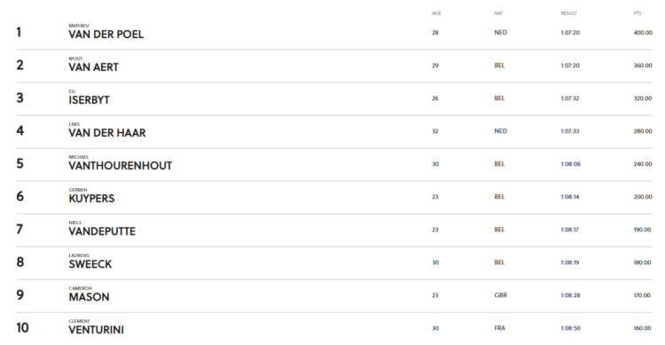Click the PTS column header
The height and width of the screenshot is (345, 665).
pos(638,13)
